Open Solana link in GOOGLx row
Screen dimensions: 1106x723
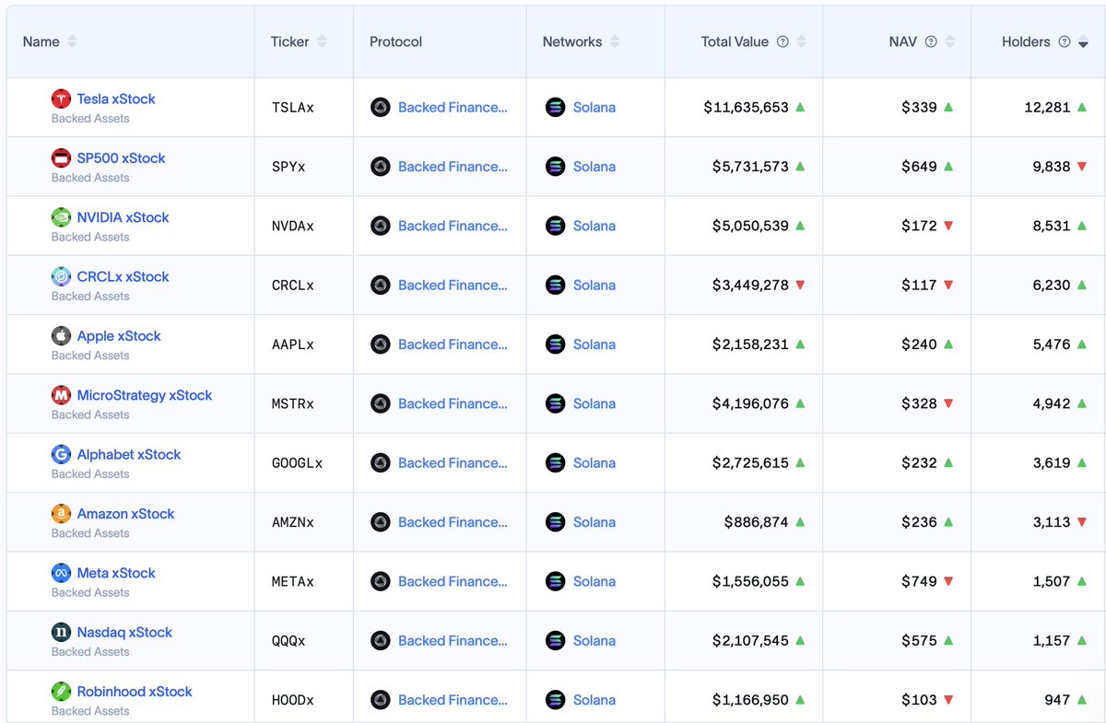pyautogui.click(x=594, y=463)
